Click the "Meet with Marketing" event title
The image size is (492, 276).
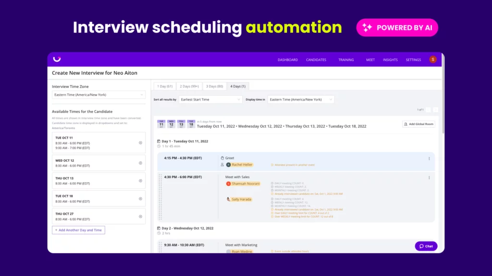coord(241,245)
